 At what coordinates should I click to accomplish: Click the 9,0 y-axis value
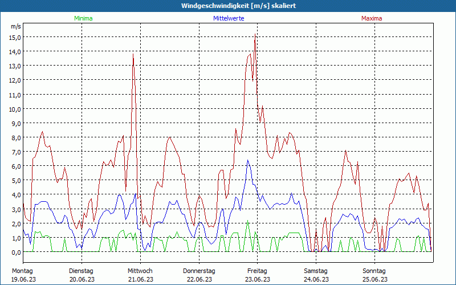click(x=16, y=123)
